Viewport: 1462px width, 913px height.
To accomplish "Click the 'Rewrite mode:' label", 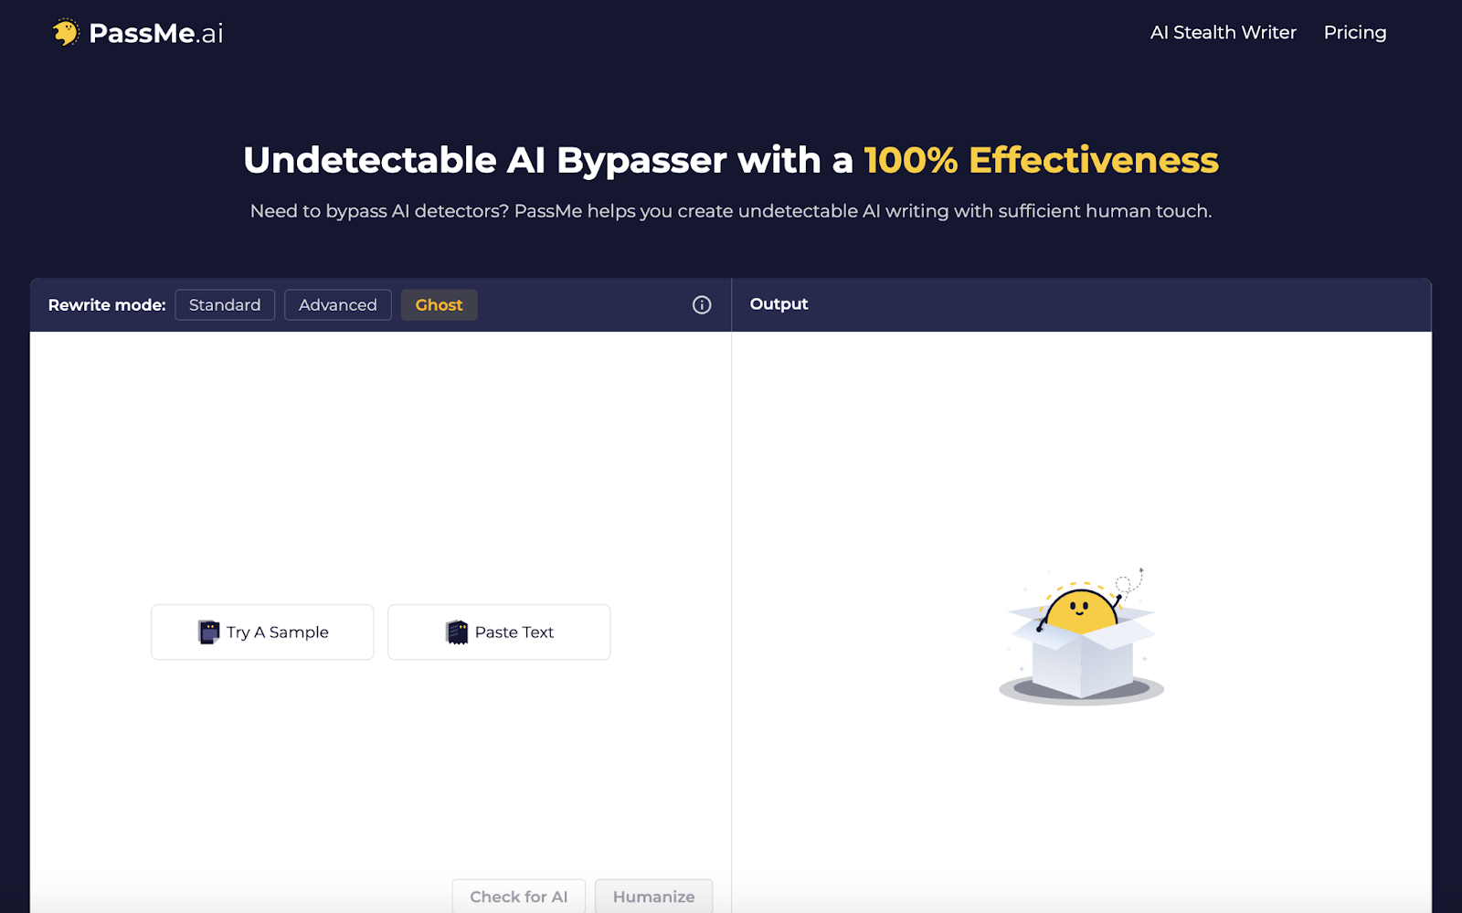I will 107,305.
